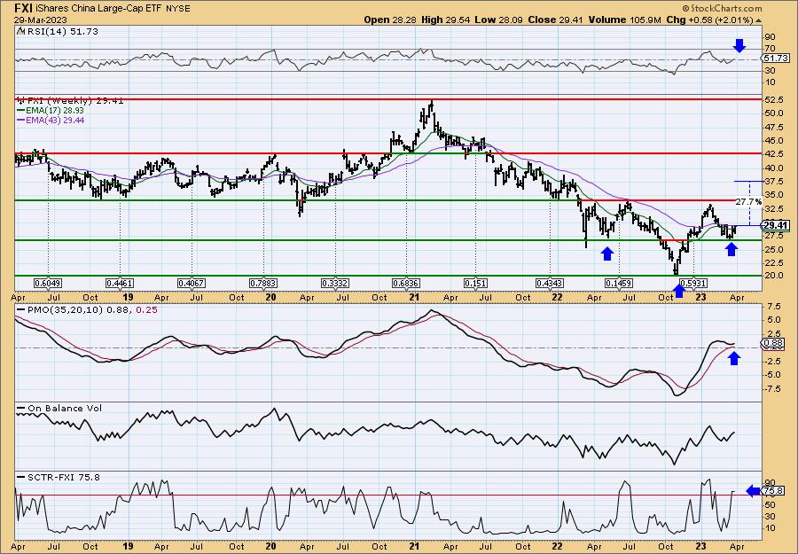
Task: Click the 52.5 price axis label
Action: (x=773, y=101)
